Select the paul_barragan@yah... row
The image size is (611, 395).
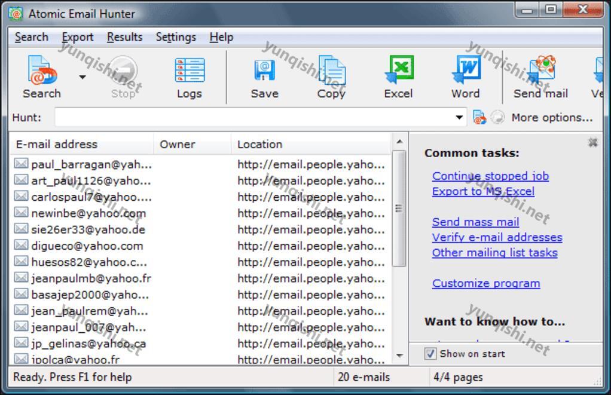coord(200,164)
